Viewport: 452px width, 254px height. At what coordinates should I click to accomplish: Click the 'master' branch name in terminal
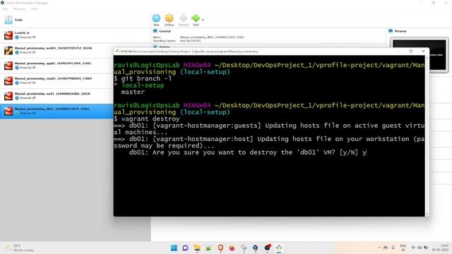[133, 92]
